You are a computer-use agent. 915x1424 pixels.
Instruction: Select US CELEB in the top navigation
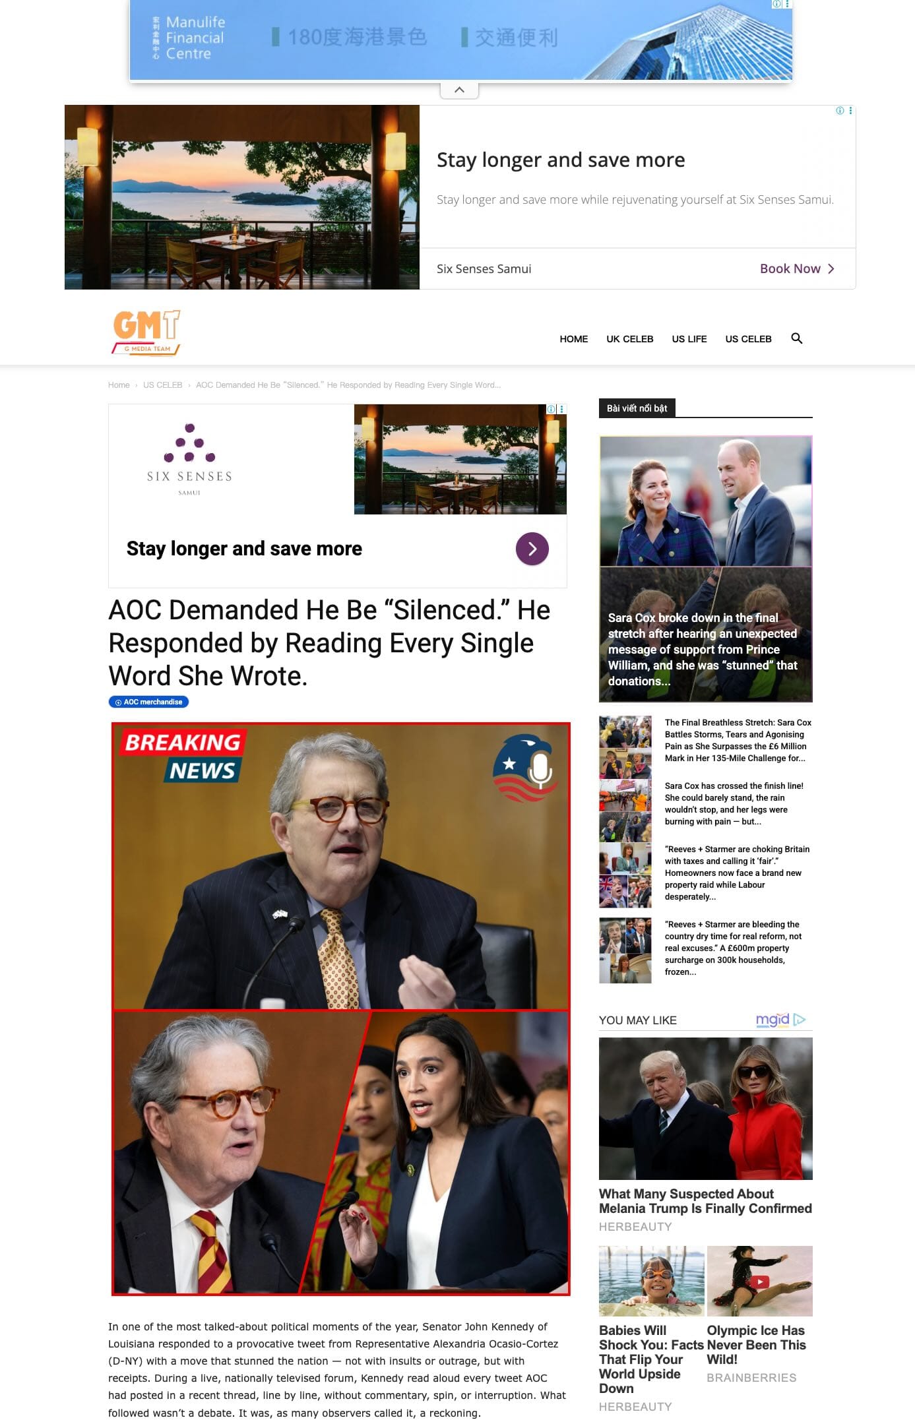tap(748, 339)
